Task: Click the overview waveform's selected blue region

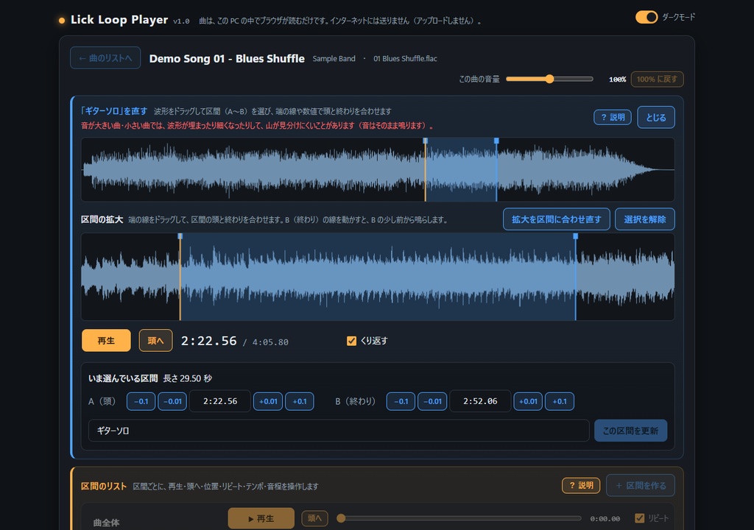Action: [x=461, y=169]
